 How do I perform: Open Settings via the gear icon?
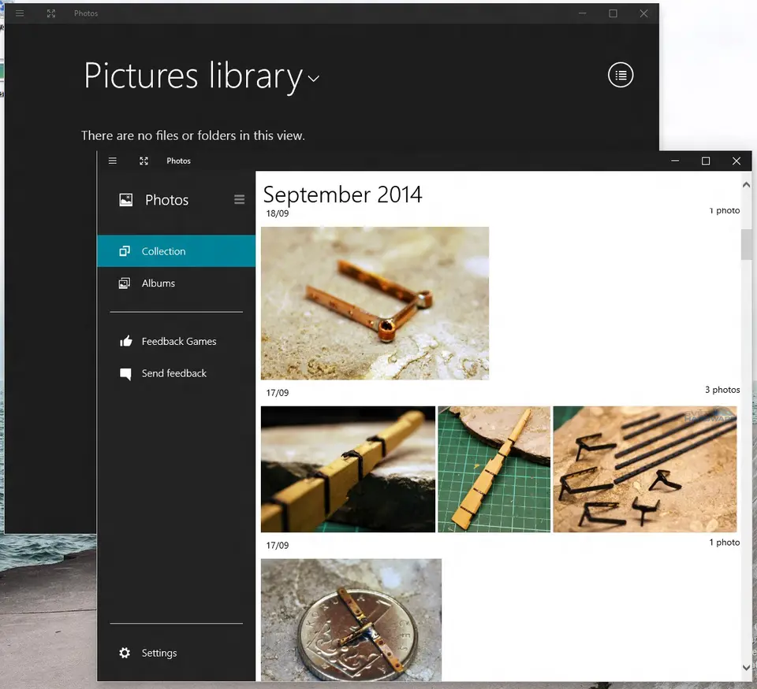[x=125, y=653]
